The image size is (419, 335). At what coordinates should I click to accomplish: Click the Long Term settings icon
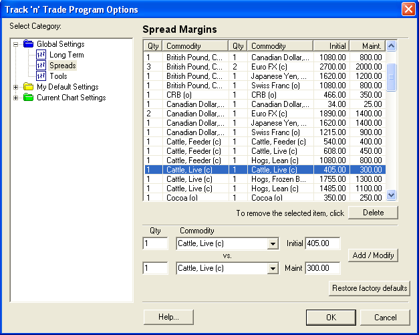[41, 55]
